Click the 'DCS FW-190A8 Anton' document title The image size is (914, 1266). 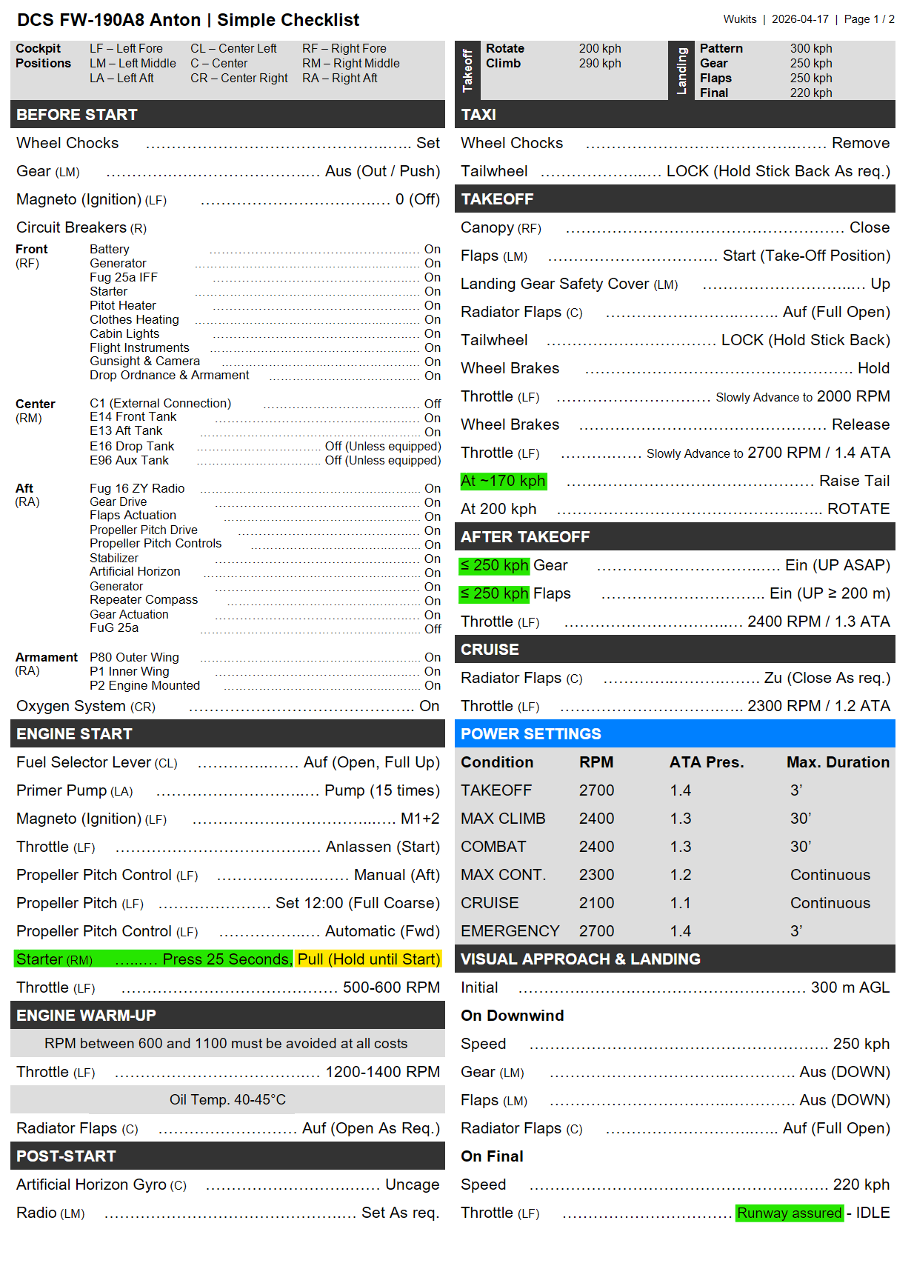coord(109,20)
